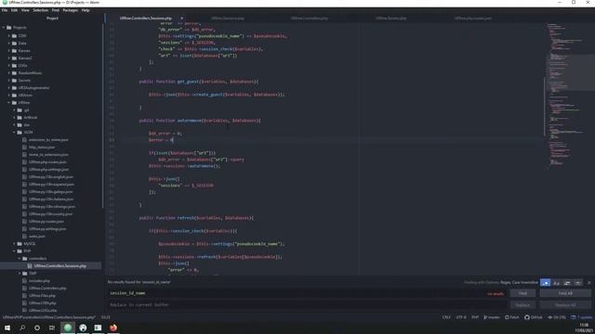Image resolution: width=595 pixels, height=334 pixels.
Task: Click the taskbar clock
Action: pyautogui.click(x=584, y=328)
